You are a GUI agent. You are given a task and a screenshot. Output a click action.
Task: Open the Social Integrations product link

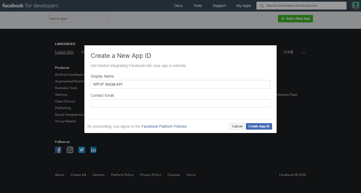[69, 115]
